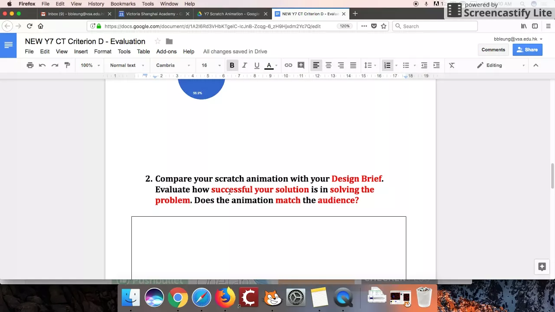Set justified text alignment
Screen dimensions: 555x312
tap(353, 65)
